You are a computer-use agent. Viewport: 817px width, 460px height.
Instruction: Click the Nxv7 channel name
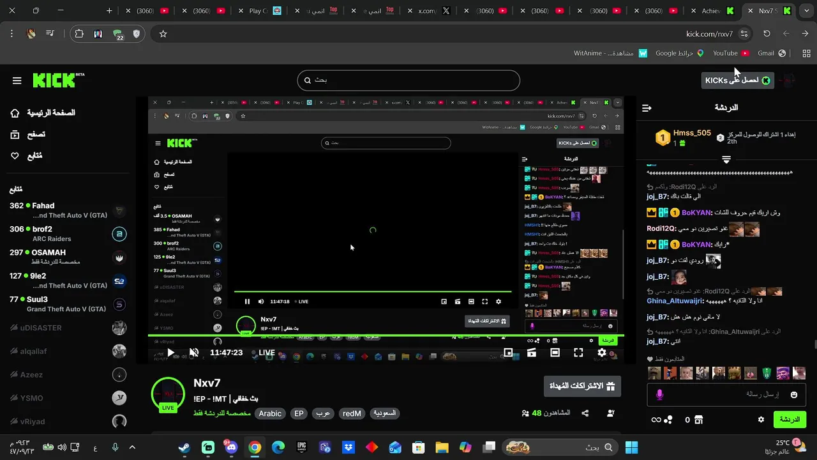tap(207, 383)
